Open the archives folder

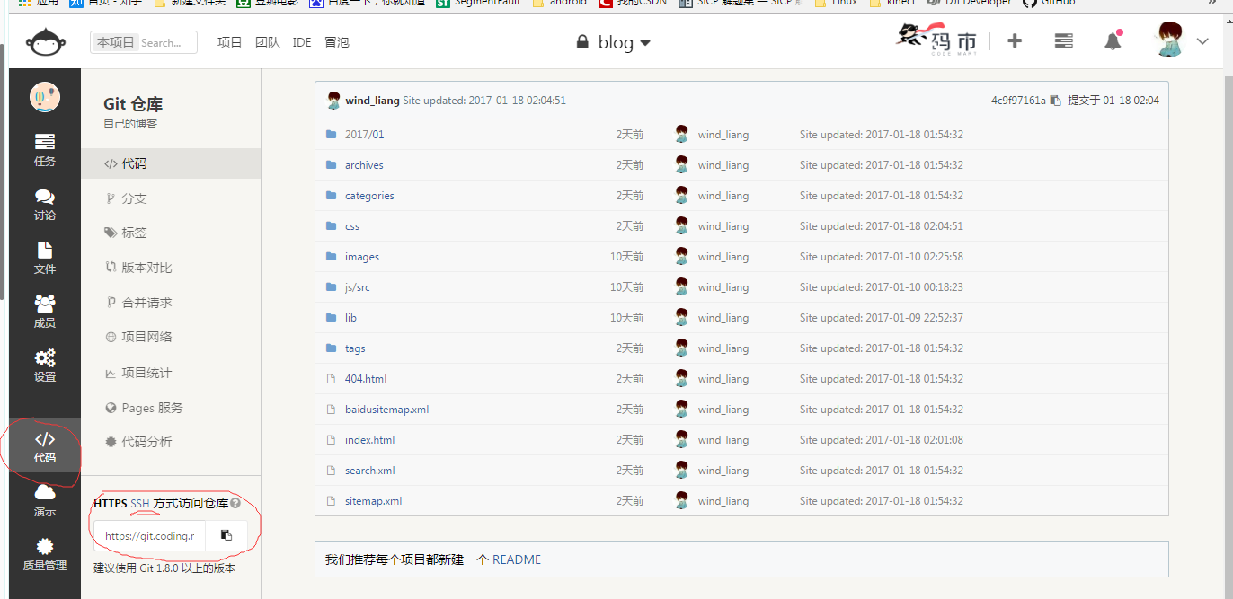pos(364,165)
